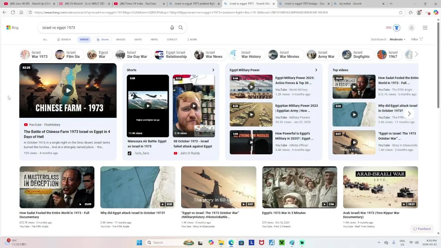Viewport: 441px width, 248px height.
Task: Reload the page with refresh icon
Action: 13,12
